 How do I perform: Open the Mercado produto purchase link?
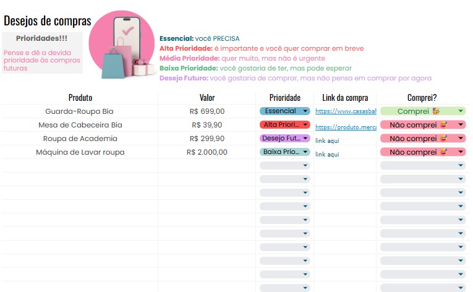point(345,127)
